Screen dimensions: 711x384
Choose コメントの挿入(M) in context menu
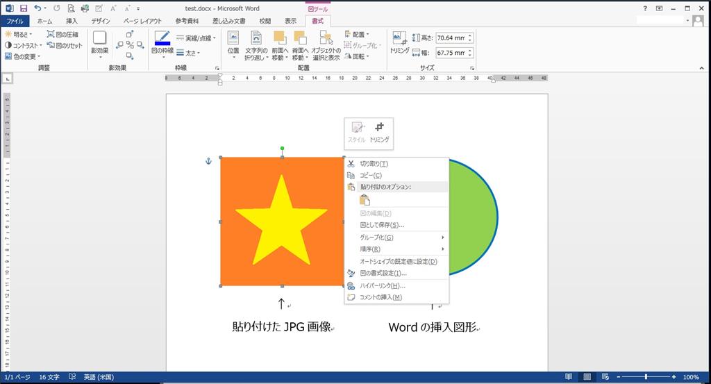396,297
